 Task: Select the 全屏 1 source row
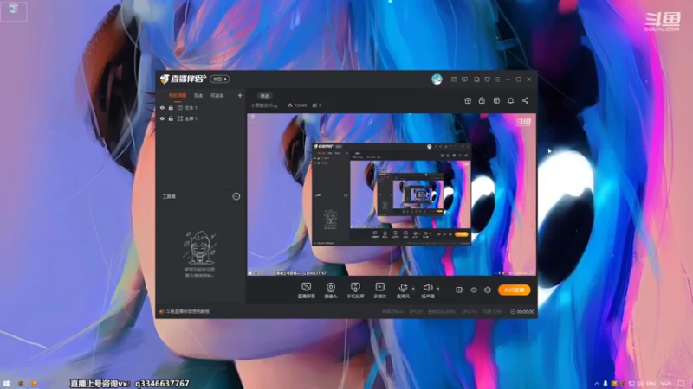point(201,118)
